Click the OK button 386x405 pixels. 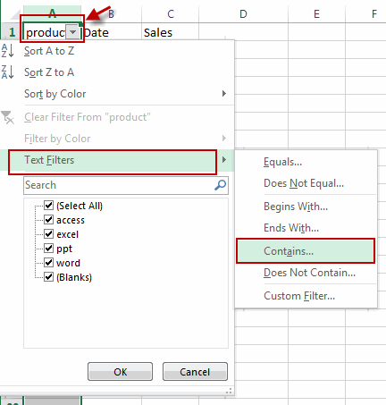coord(121,372)
